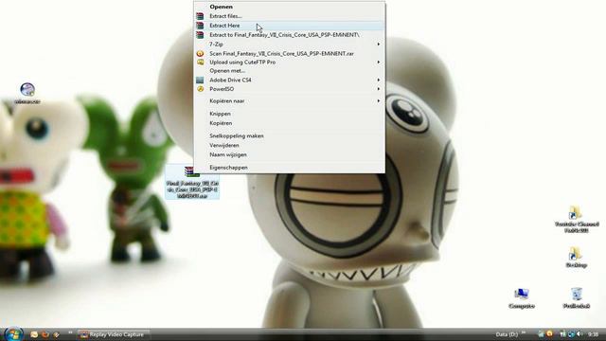This screenshot has height=341, width=606.
Task: Select the top right desktop folder shortcut
Action: 577,219
